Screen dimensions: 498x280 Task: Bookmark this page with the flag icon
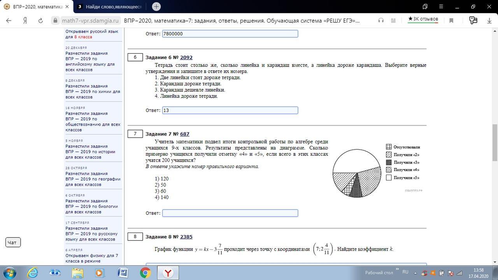(451, 21)
